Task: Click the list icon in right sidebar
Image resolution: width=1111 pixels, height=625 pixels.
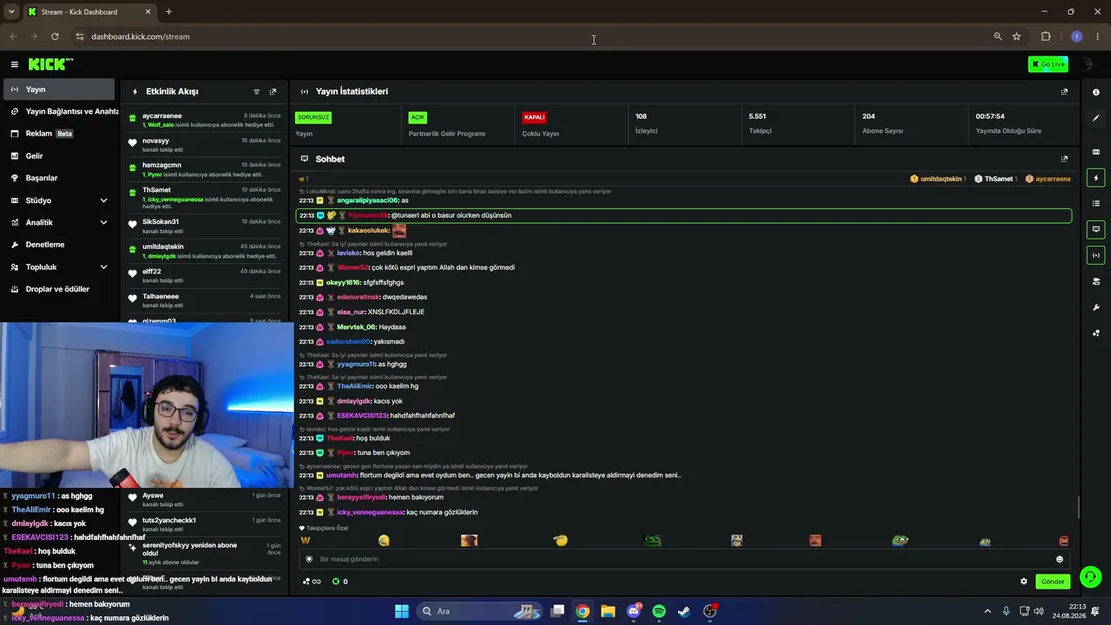Action: (x=1095, y=203)
